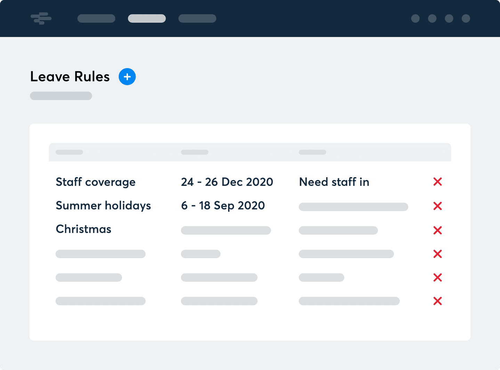
Task: Click the Need staff in note
Action: pyautogui.click(x=334, y=182)
